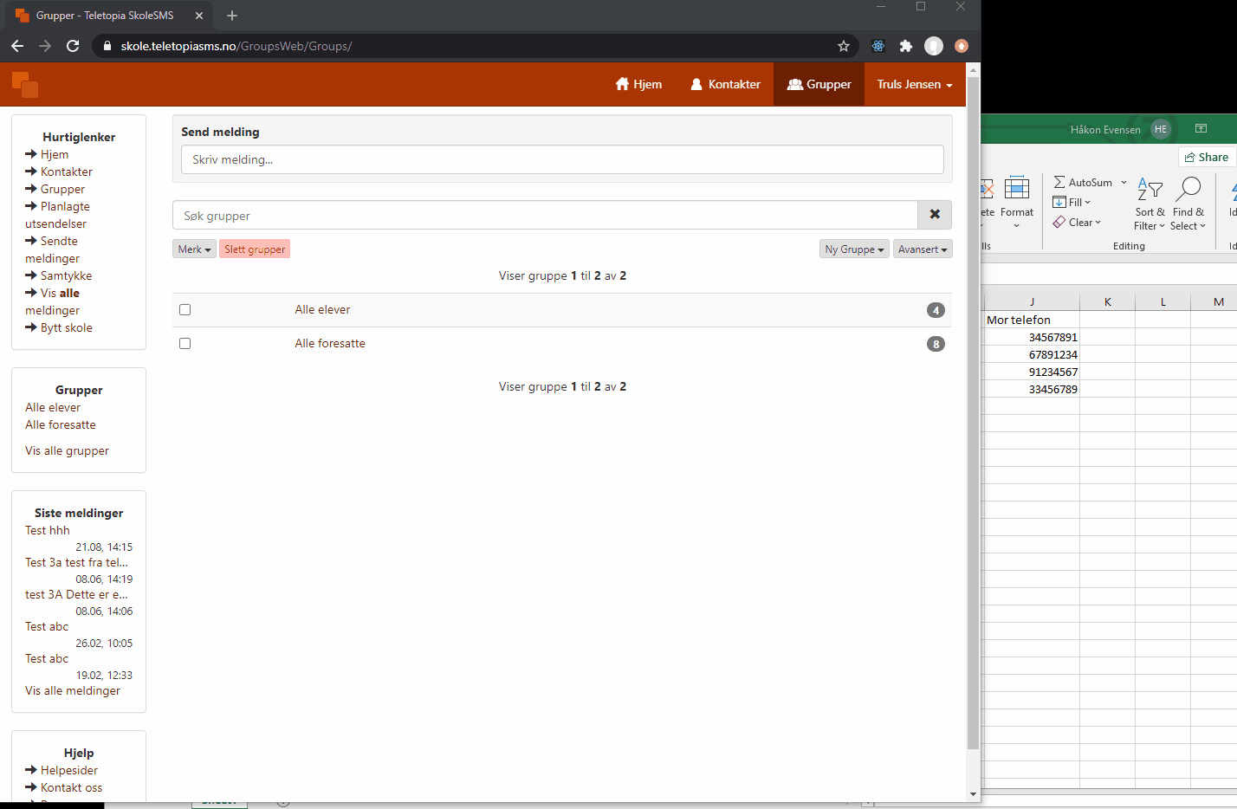Click Excel Clear eraser icon
The width and height of the screenshot is (1237, 809).
pos(1059,222)
